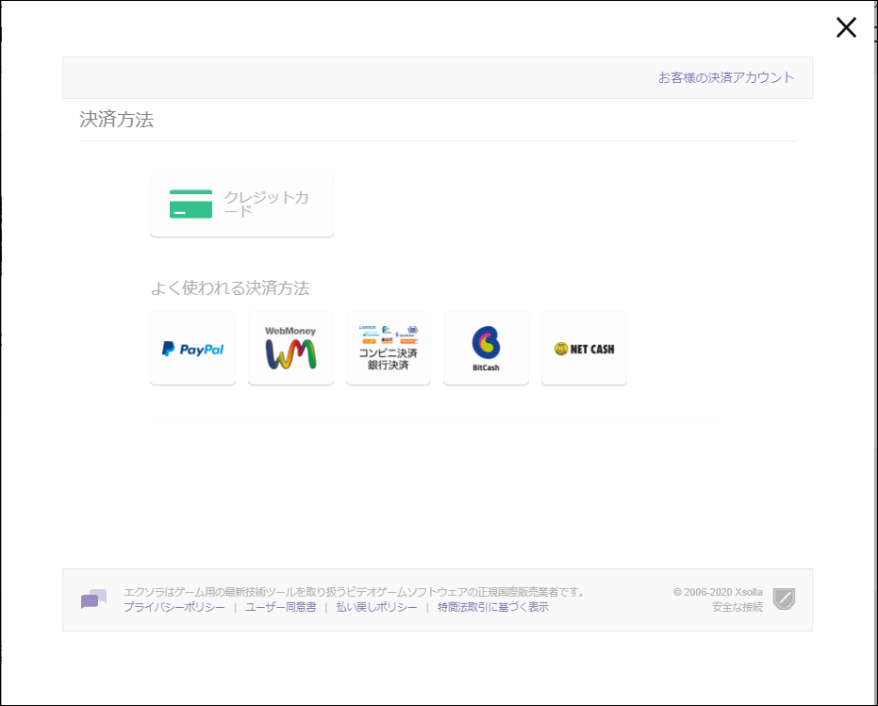
Task: Open the プライバシーポリシー link
Action: (x=174, y=607)
